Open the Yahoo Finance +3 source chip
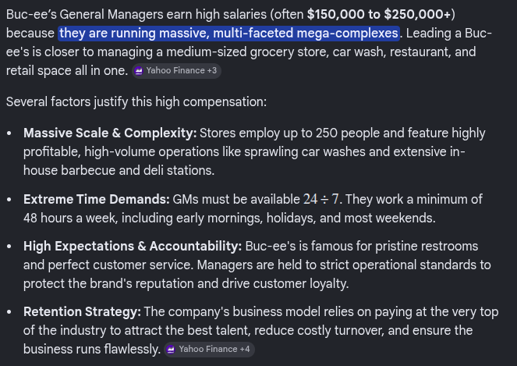517x366 pixels. click(x=176, y=71)
